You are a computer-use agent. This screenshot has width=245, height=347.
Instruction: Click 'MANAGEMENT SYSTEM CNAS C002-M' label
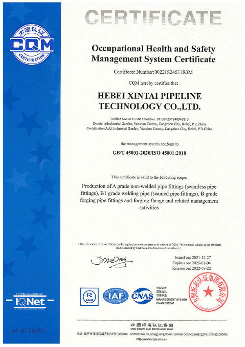pyautogui.click(x=171, y=301)
